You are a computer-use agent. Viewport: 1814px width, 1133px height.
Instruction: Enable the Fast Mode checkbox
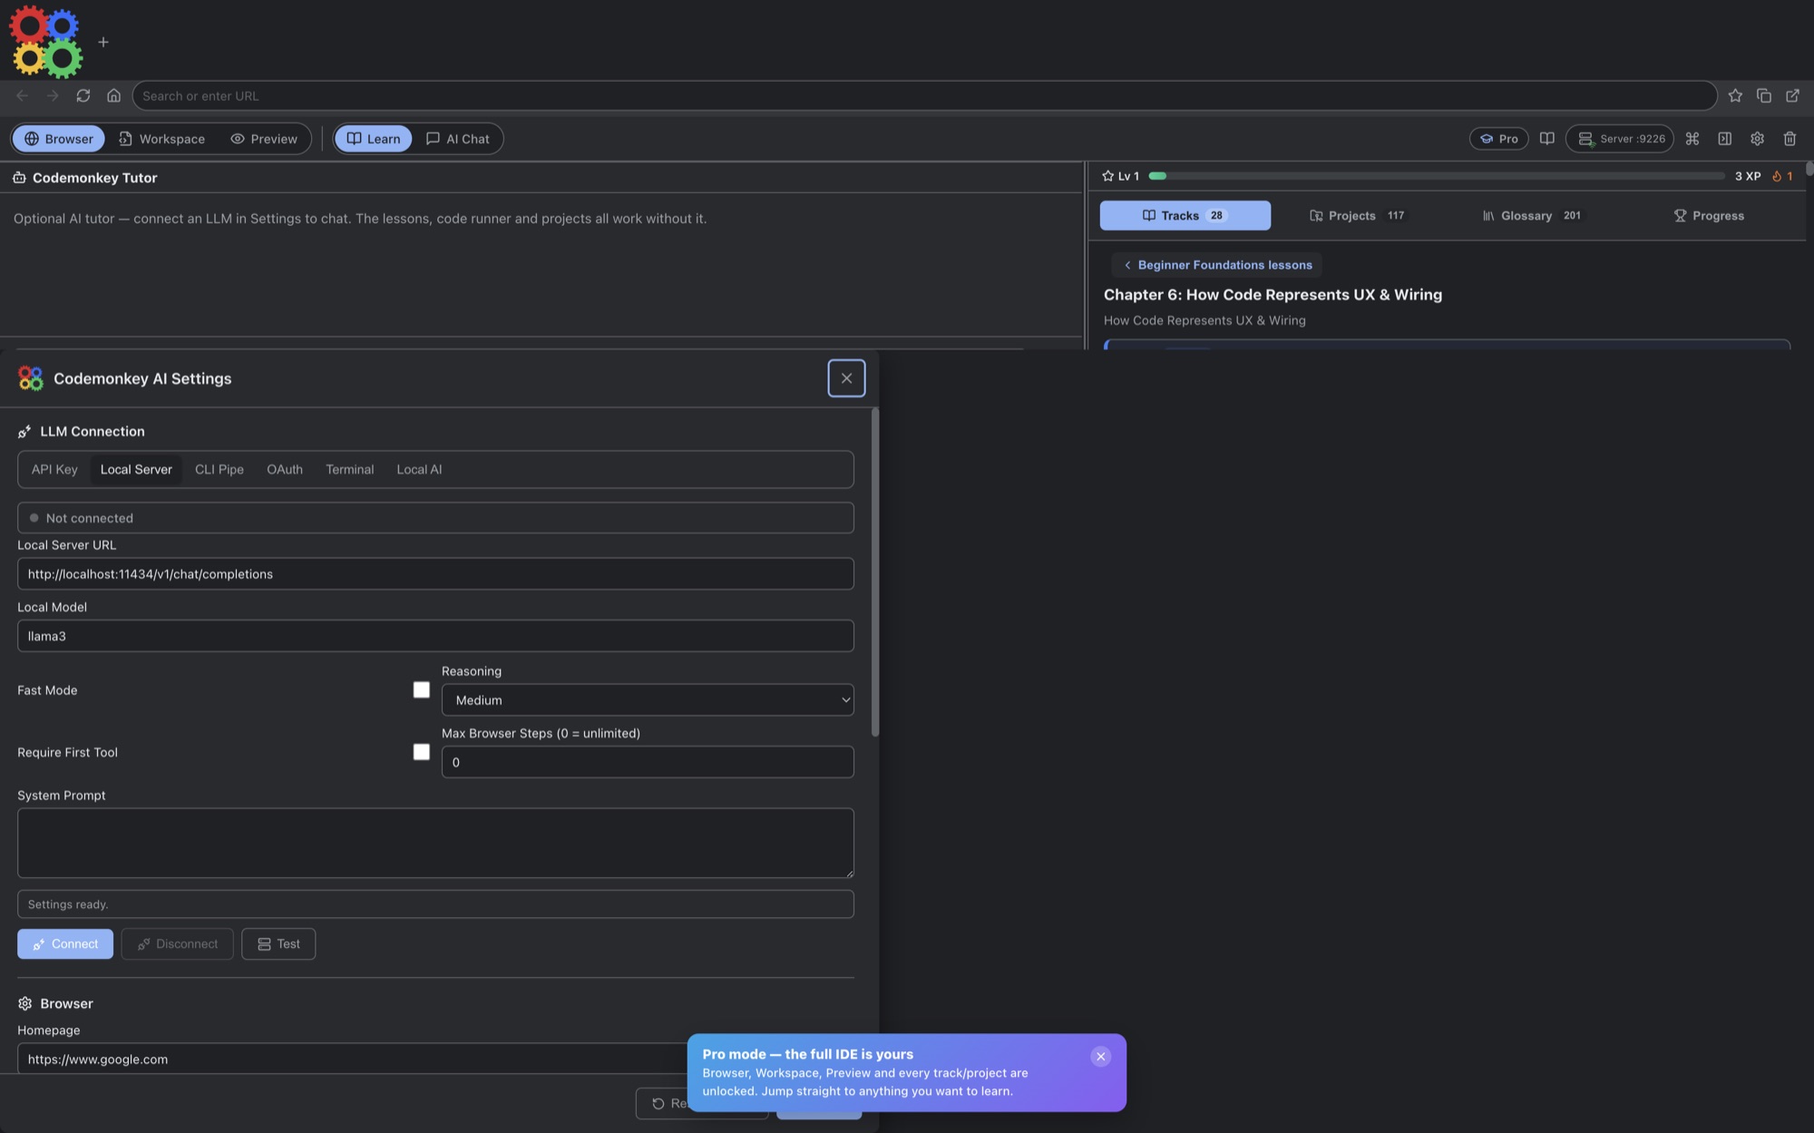[x=421, y=690]
